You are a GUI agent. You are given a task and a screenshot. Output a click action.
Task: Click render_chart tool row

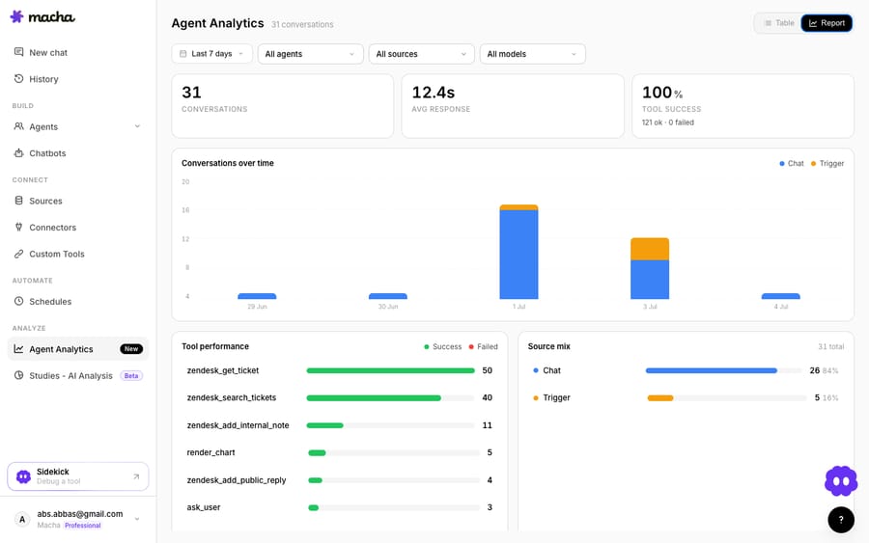tap(339, 452)
